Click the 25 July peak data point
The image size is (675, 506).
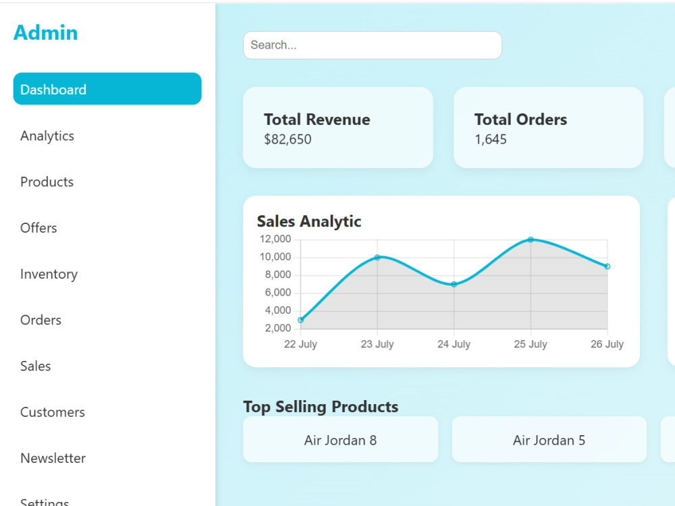pyautogui.click(x=531, y=240)
